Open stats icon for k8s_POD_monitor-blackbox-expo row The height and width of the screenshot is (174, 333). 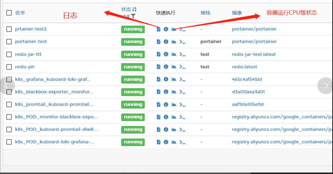pos(174,117)
